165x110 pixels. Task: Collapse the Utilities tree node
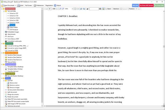pyautogui.click(x=2, y=78)
